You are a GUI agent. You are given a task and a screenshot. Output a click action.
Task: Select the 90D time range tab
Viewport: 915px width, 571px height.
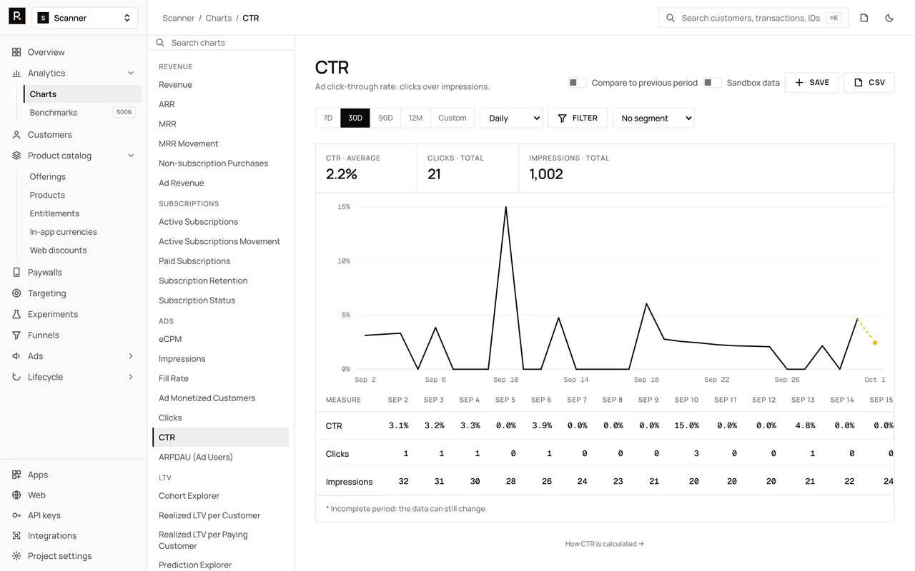[x=385, y=118]
